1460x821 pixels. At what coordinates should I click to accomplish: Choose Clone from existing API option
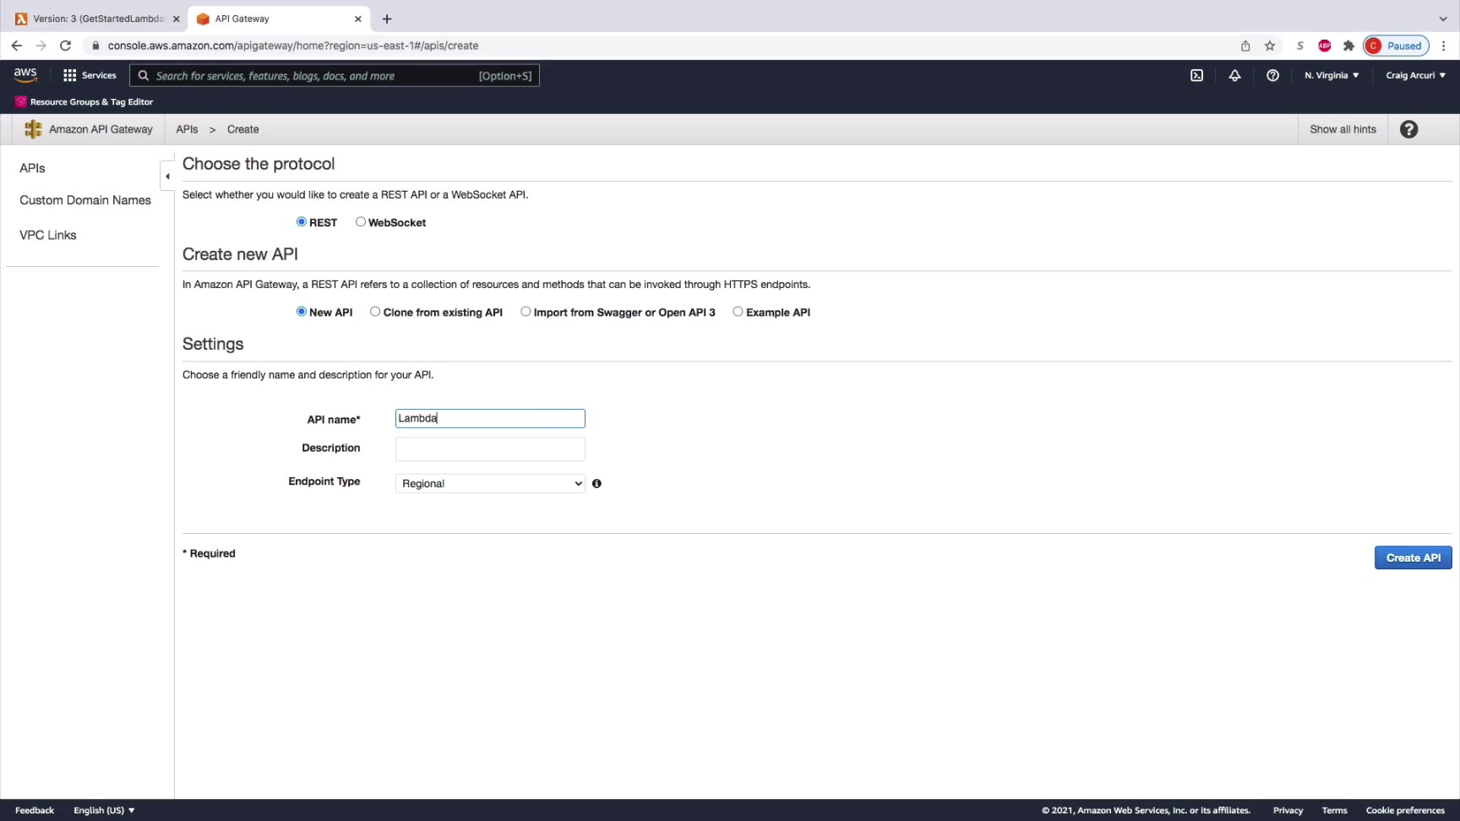375,312
